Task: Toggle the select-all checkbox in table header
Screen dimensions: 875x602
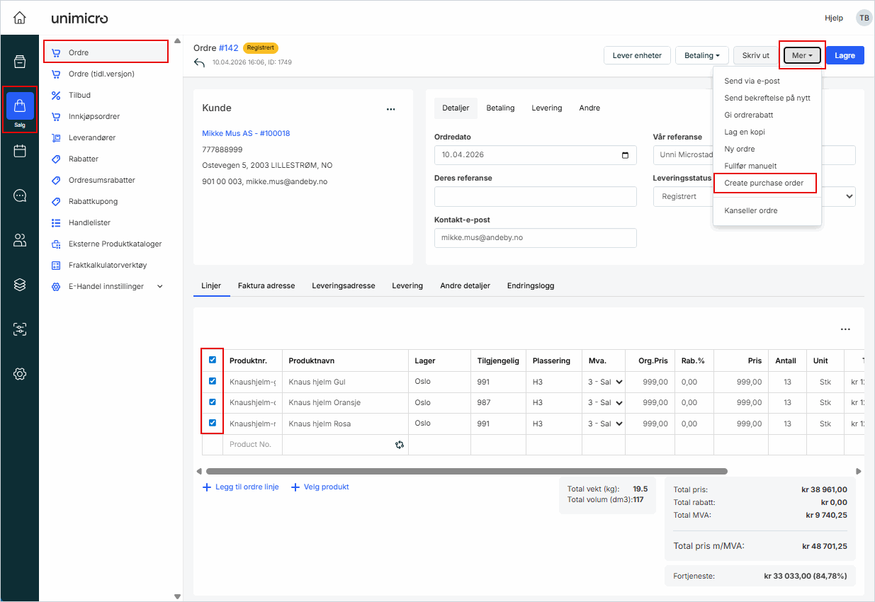Action: point(213,360)
